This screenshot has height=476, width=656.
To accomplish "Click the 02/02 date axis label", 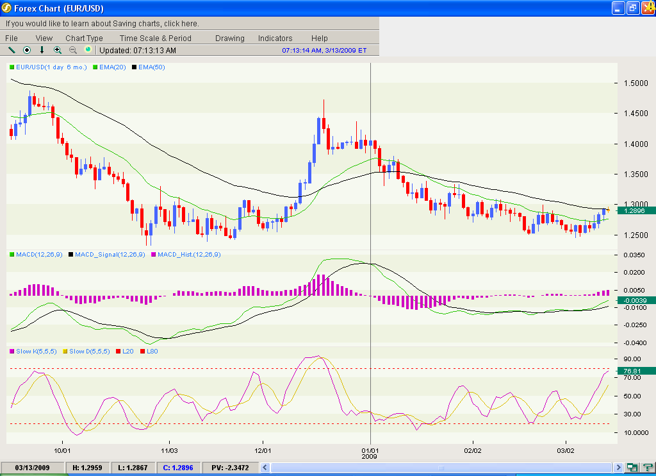I will coord(473,450).
